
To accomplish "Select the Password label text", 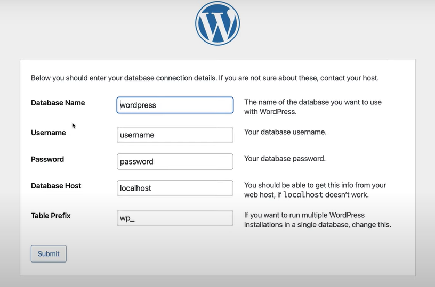I will (47, 159).
